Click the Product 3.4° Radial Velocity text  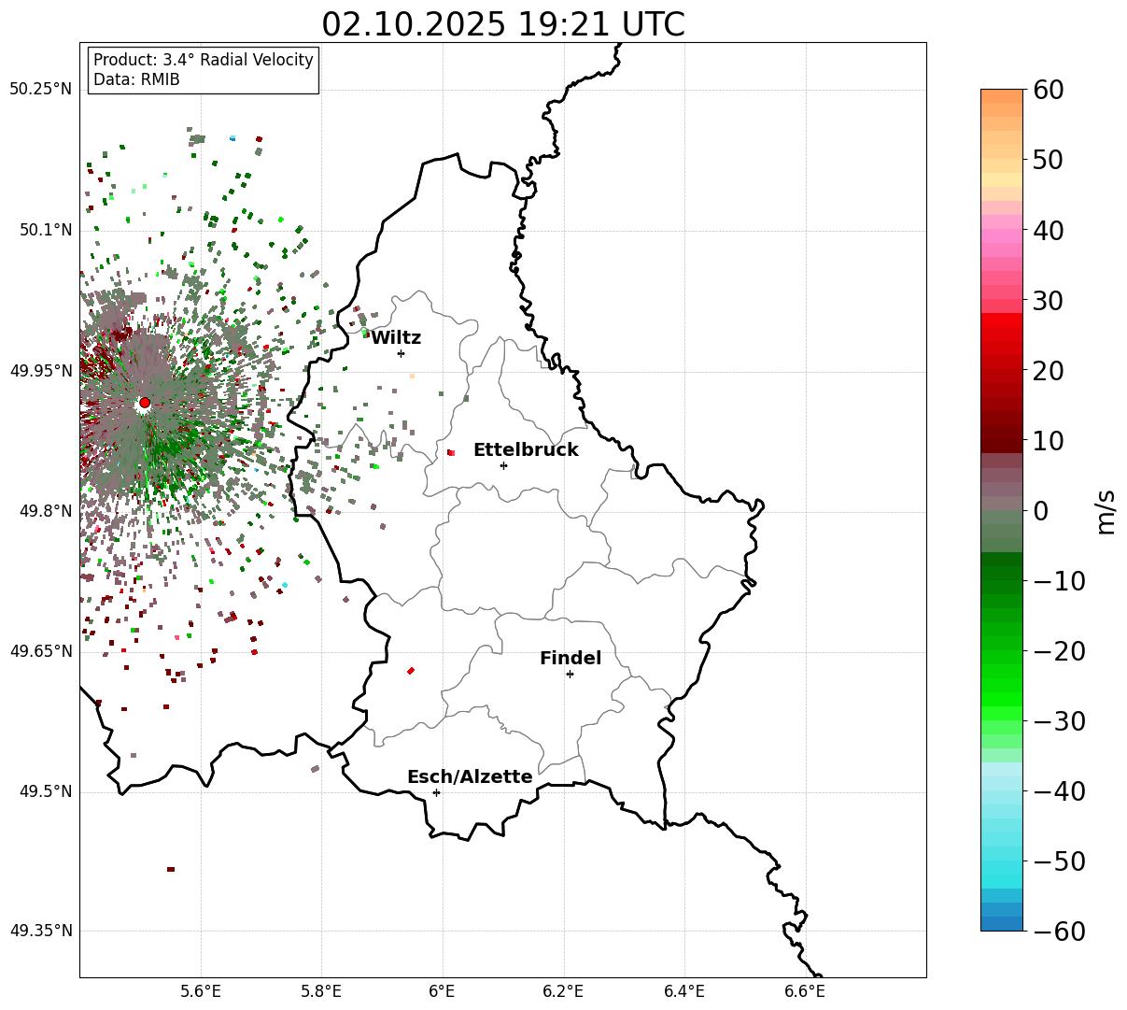tap(204, 60)
